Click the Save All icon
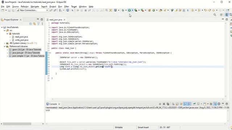The height and width of the screenshot is (130, 232). point(13,10)
